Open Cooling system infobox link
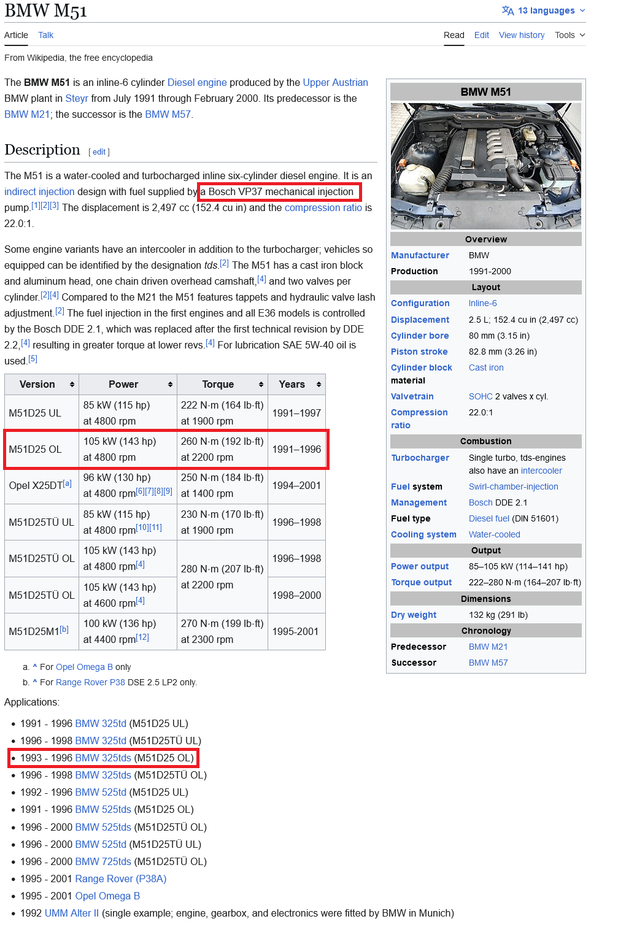Image resolution: width=618 pixels, height=927 pixels. pyautogui.click(x=423, y=534)
